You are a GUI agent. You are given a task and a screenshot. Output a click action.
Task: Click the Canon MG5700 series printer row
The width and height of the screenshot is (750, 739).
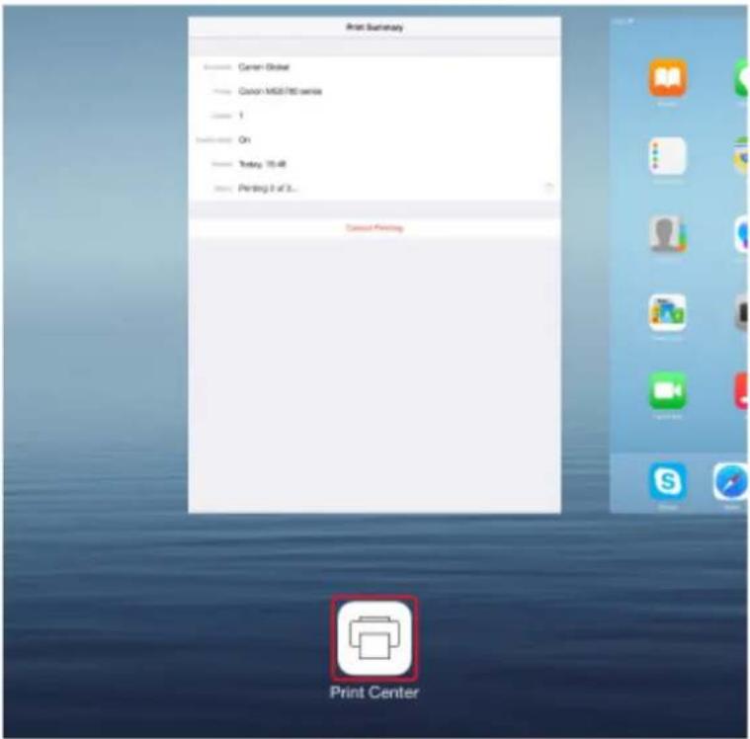(x=375, y=91)
